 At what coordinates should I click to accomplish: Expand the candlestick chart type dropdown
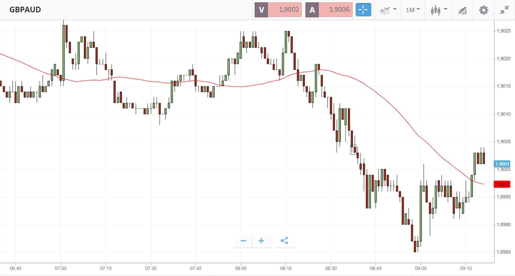(439, 10)
